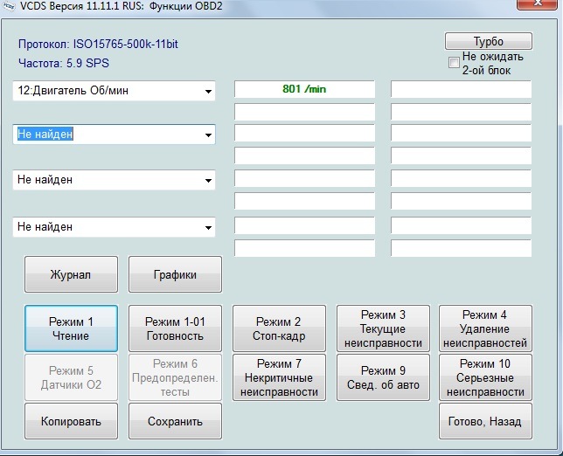This screenshot has width=563, height=456.
Task: Click the Турбо button
Action: pos(489,41)
